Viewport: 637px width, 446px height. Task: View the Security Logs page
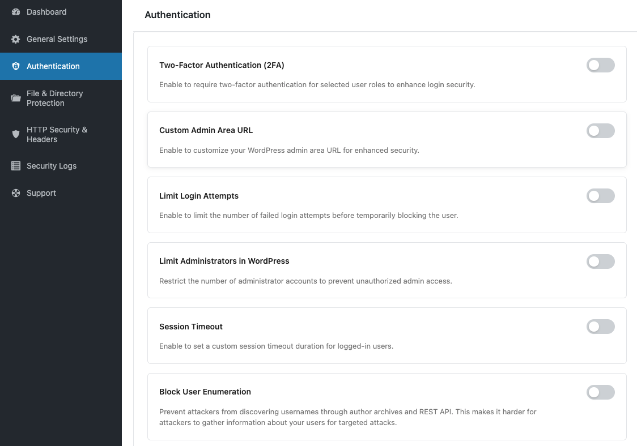point(52,166)
